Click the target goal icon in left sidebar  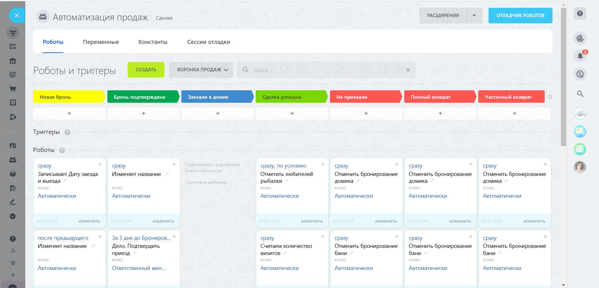tap(13, 75)
